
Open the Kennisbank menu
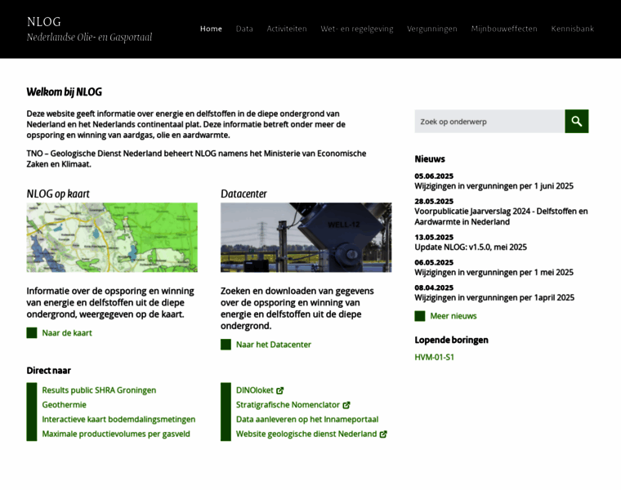point(572,29)
